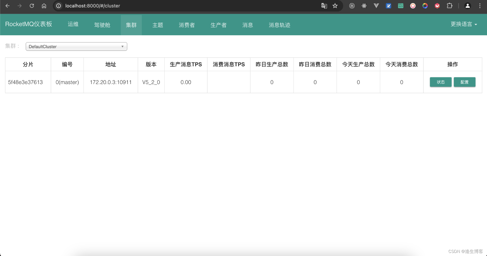Click the 昨日消费总数 column header
Screen dimensions: 487x256
[315, 65]
